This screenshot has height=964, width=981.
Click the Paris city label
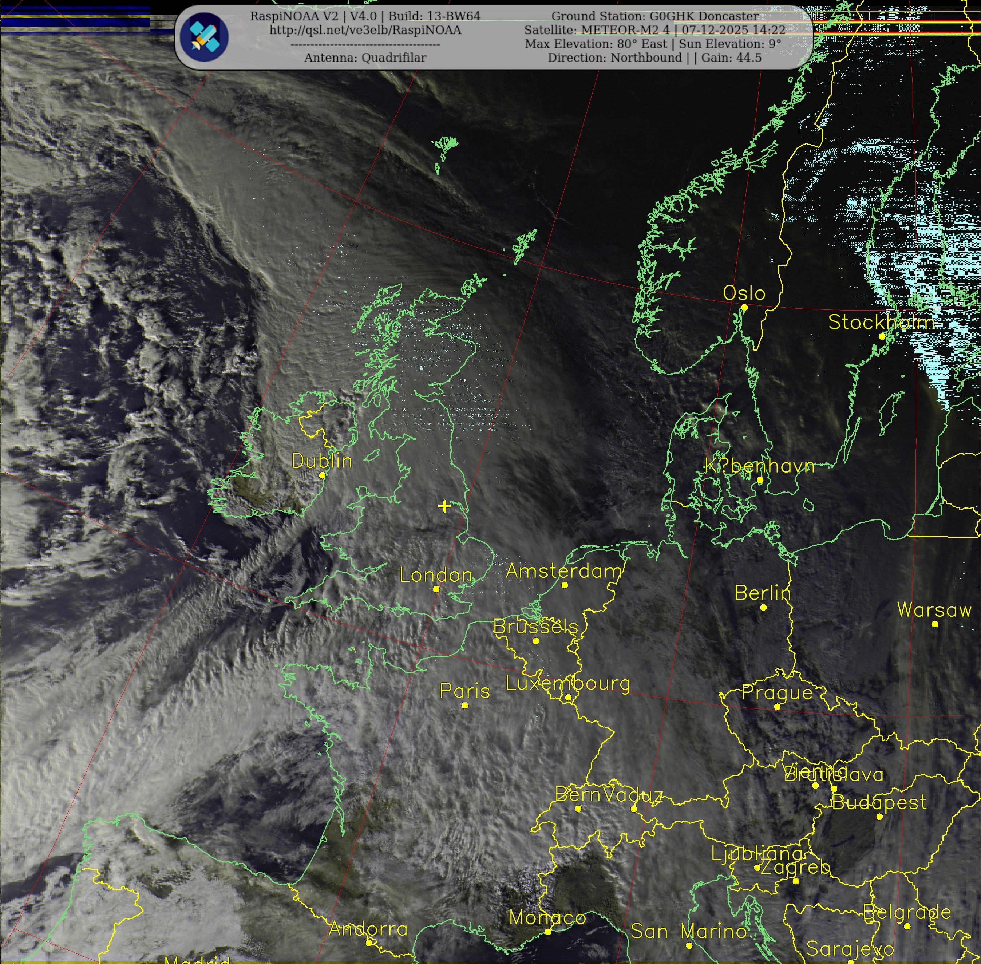pyautogui.click(x=465, y=691)
